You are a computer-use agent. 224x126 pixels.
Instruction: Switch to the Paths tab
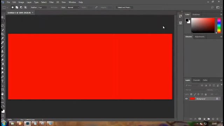[x=205, y=80]
